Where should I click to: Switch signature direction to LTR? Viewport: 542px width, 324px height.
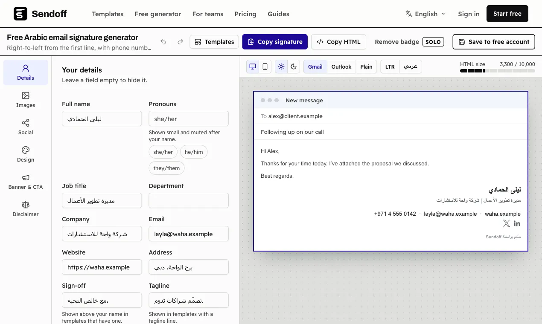390,67
